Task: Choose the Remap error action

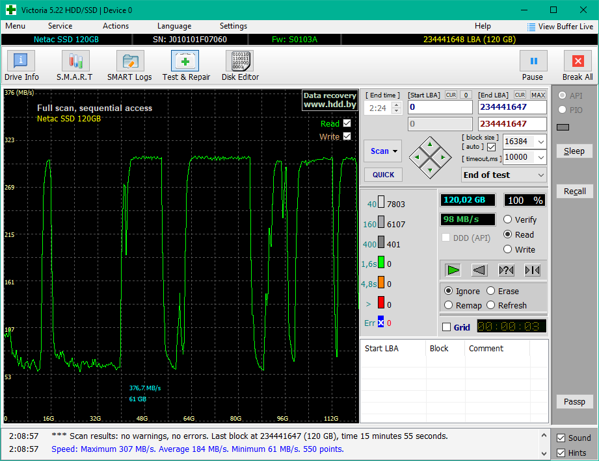Action: (449, 305)
